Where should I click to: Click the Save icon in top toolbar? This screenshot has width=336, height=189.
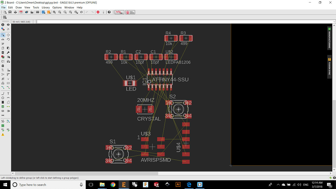tap(10, 12)
